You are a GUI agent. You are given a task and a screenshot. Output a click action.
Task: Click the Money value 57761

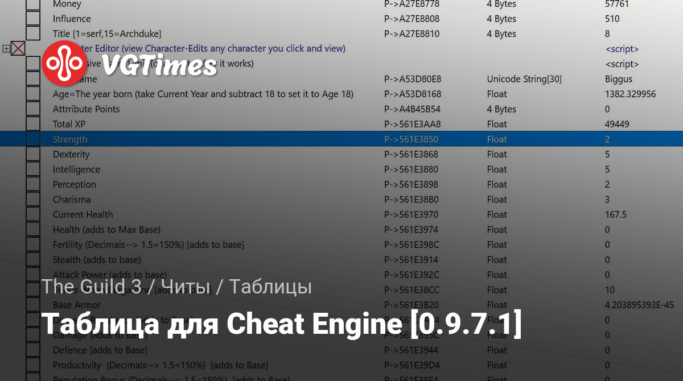(x=616, y=4)
